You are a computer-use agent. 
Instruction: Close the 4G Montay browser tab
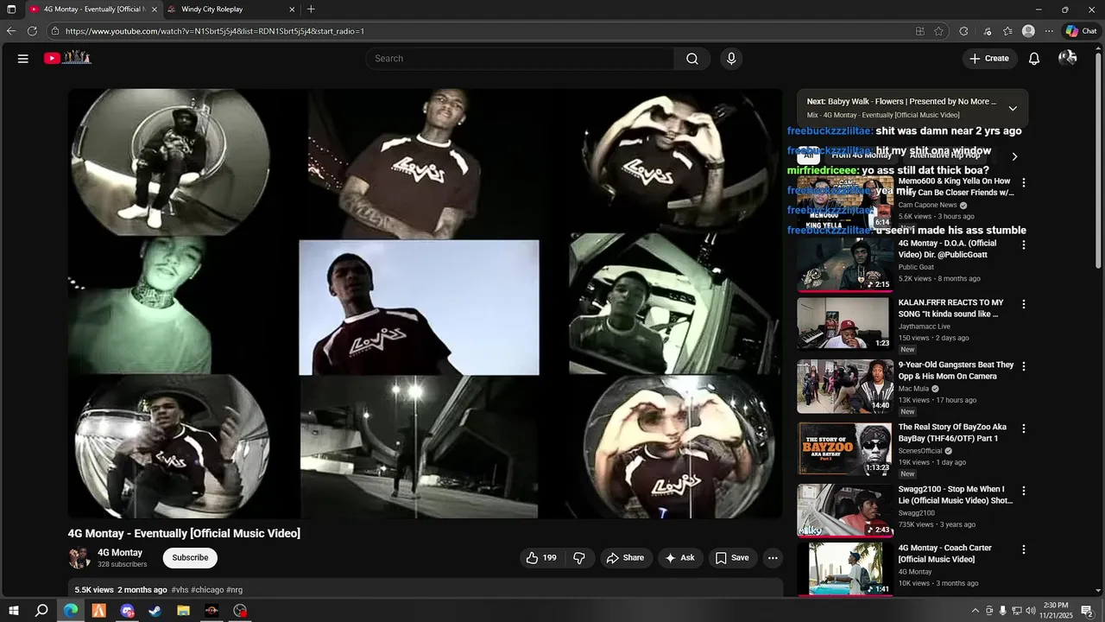point(155,10)
